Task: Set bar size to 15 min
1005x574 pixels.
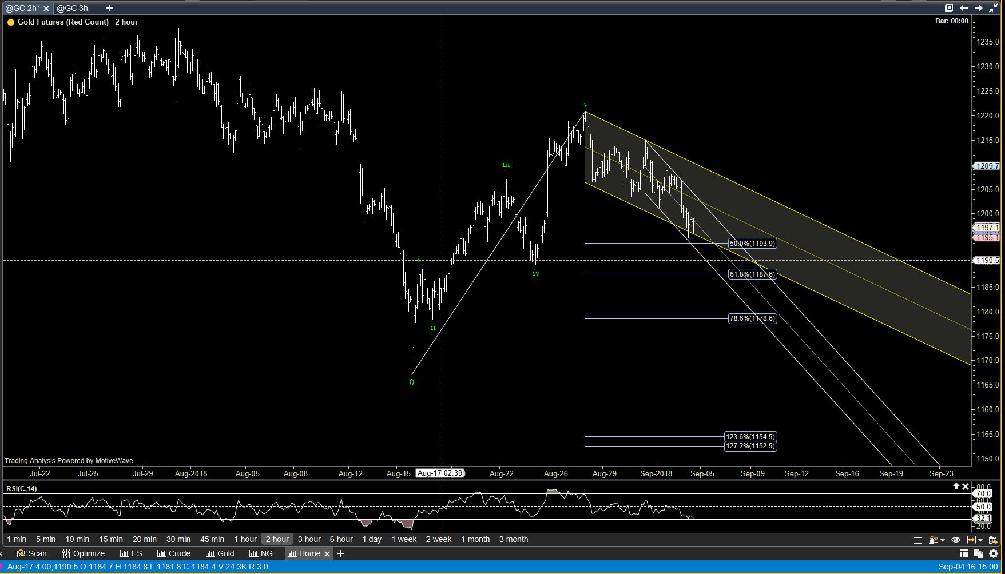Action: point(111,539)
